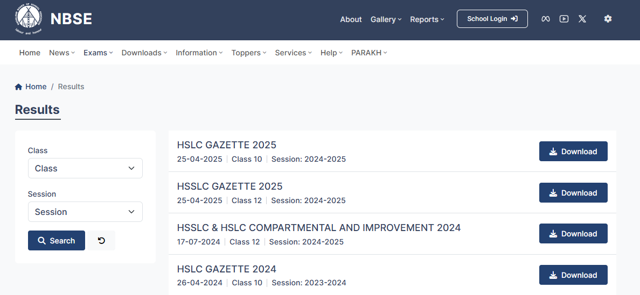Screen dimensions: 640x295
Task: Open the Toppers navigation menu
Action: pyautogui.click(x=248, y=53)
